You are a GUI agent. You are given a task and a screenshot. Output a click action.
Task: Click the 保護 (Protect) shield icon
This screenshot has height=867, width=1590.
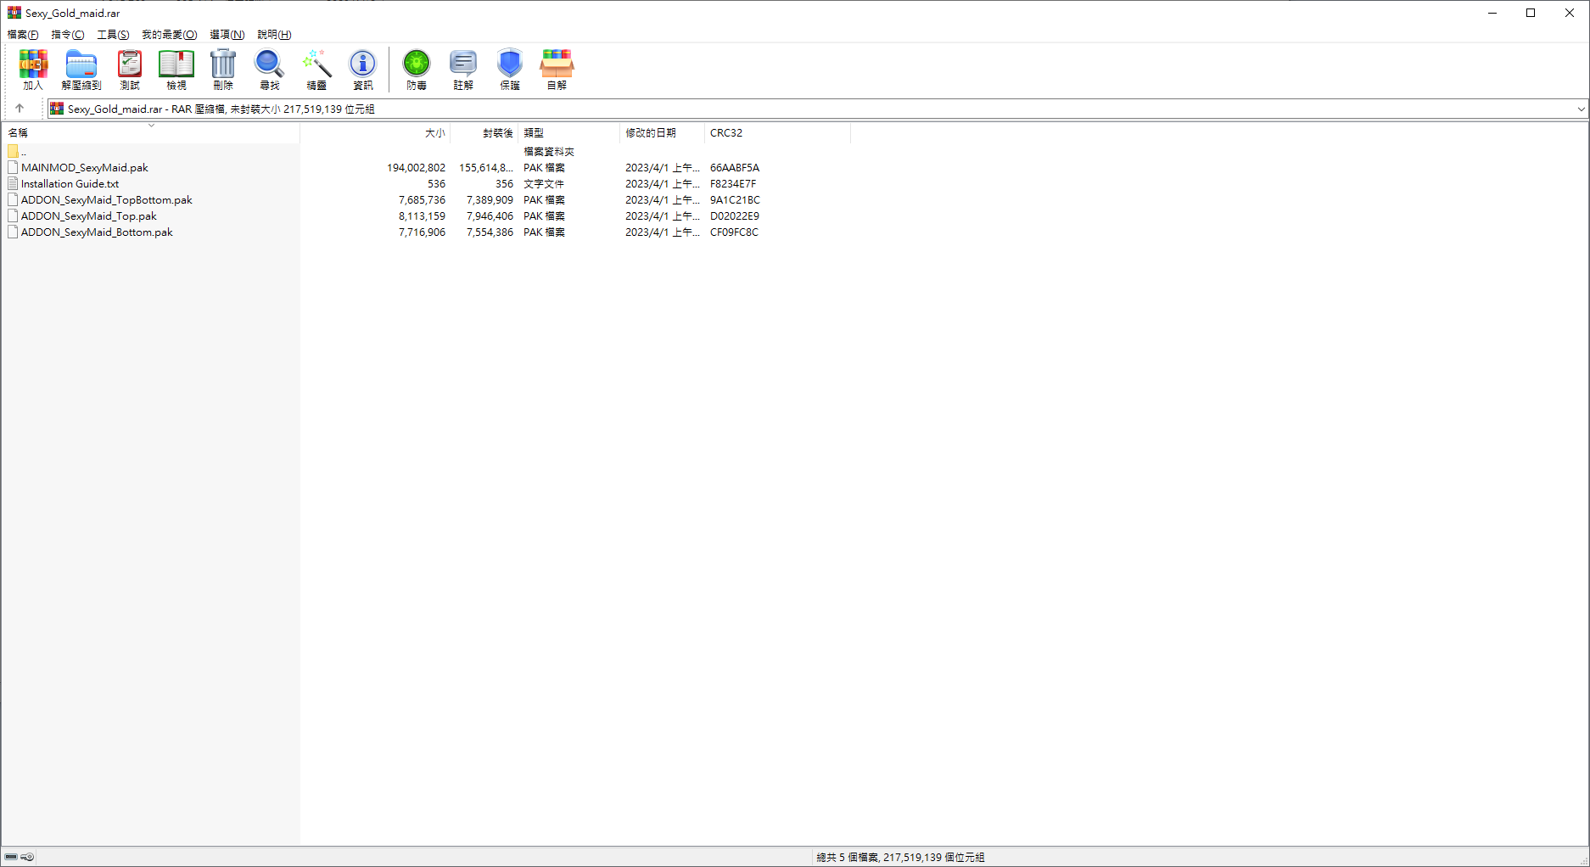510,69
